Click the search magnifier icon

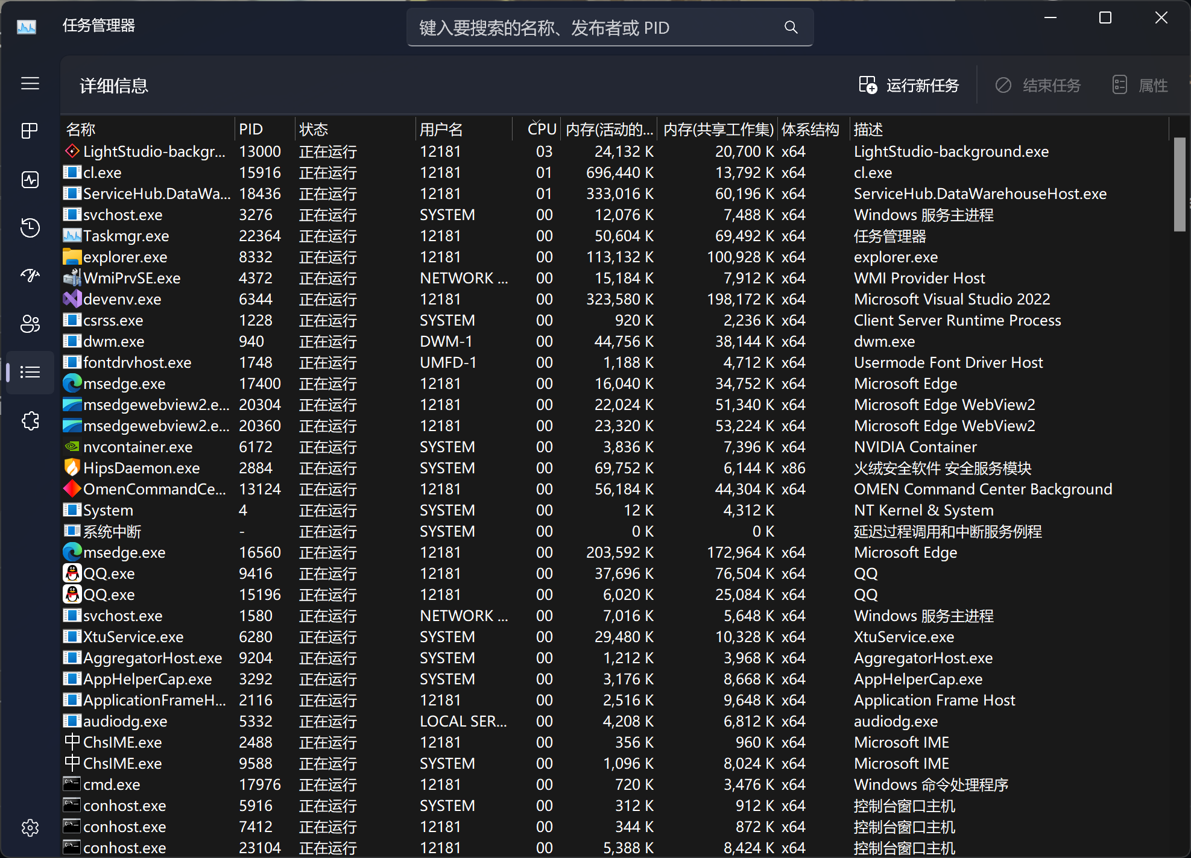[791, 27]
